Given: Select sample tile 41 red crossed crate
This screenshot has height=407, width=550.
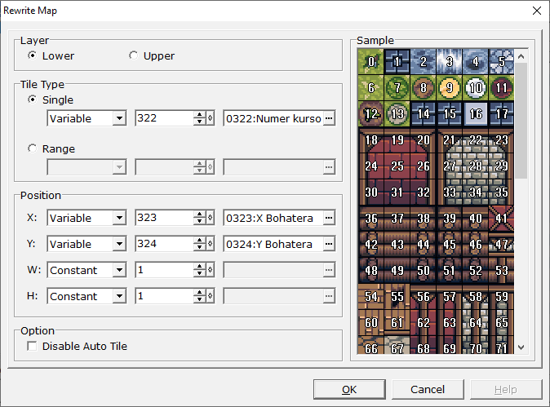Looking at the screenshot, I should pyautogui.click(x=501, y=219).
